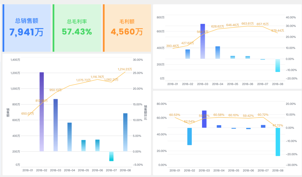Click the 2018-04 bar in the margin rate chart

point(219,127)
